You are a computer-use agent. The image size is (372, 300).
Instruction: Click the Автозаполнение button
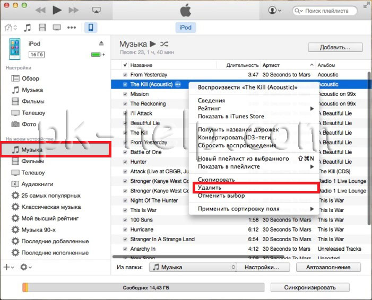tap(328, 267)
